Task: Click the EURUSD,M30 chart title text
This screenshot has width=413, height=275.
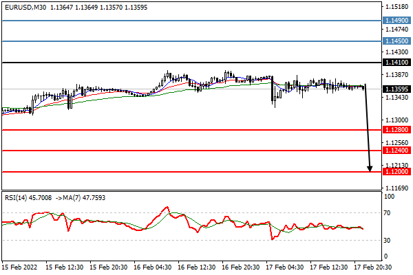Action: pos(25,8)
